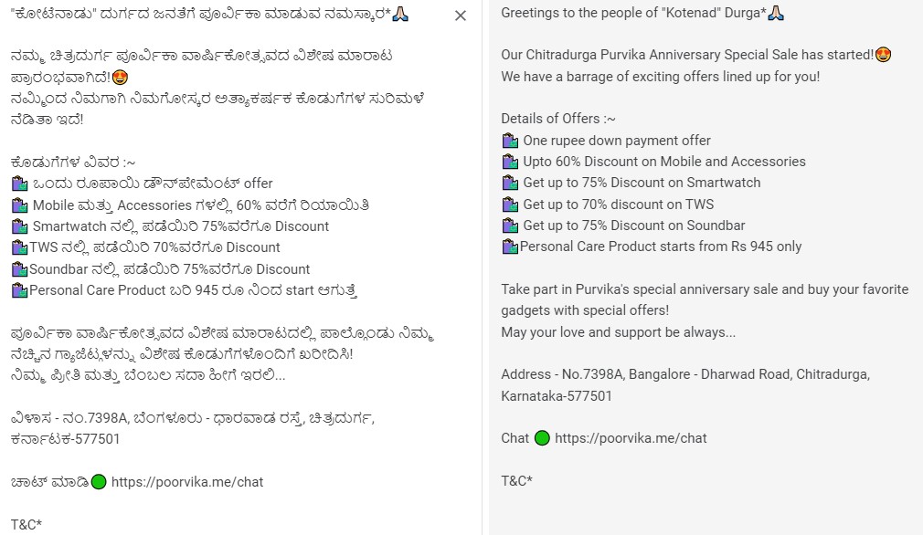Open the poorvika.me/chat link in the Kannada message
Screen dimensions: 923x535
pos(187,481)
